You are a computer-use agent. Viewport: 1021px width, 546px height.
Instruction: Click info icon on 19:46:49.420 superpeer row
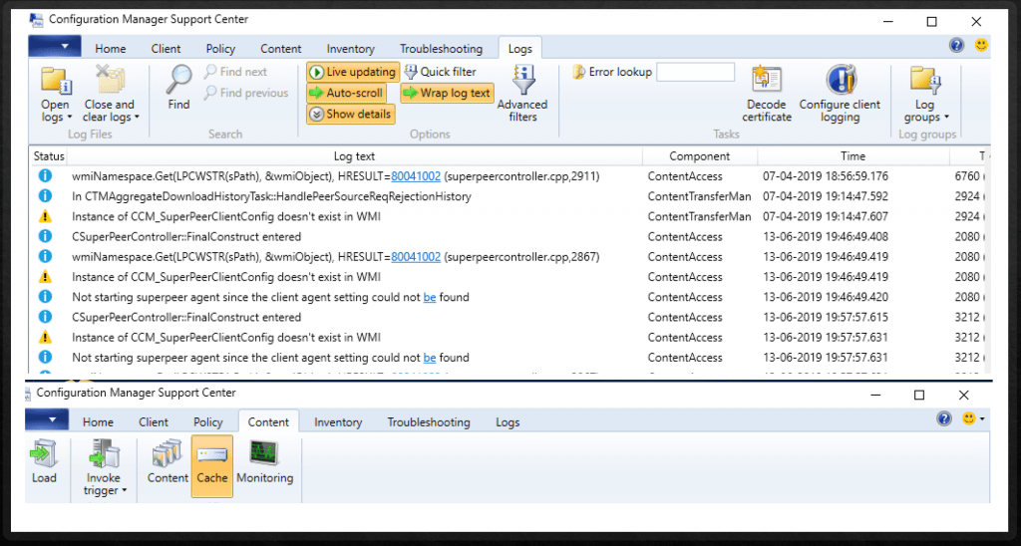point(44,297)
